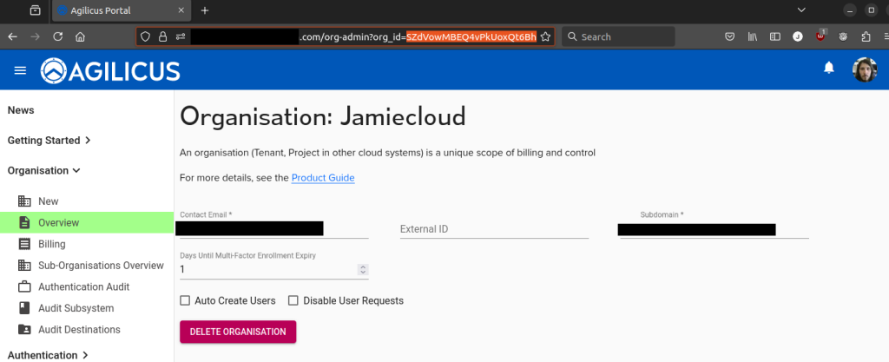Reload the current page
Screen dimensions: 889x362
pos(57,36)
